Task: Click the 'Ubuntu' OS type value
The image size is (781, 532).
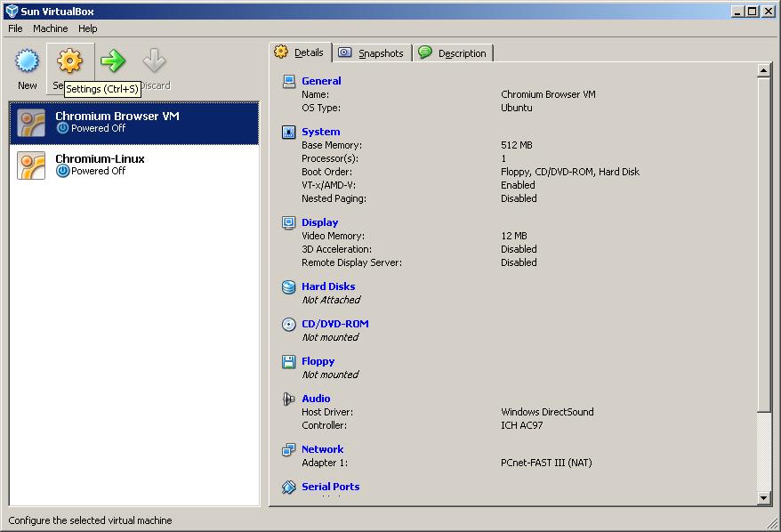Action: click(x=516, y=108)
